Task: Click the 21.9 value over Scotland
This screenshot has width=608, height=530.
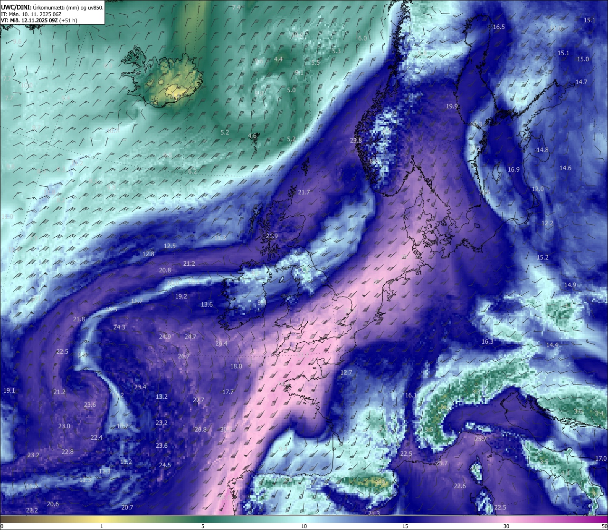Action: pos(272,236)
